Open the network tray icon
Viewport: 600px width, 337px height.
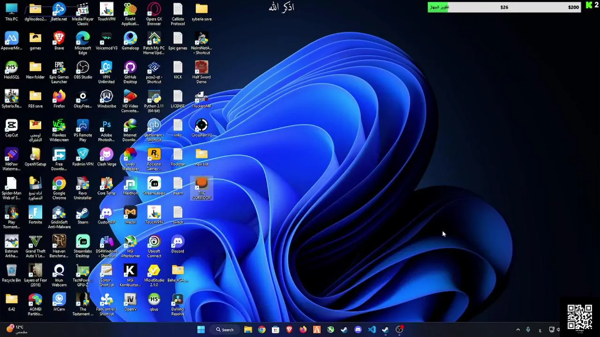[x=552, y=330]
